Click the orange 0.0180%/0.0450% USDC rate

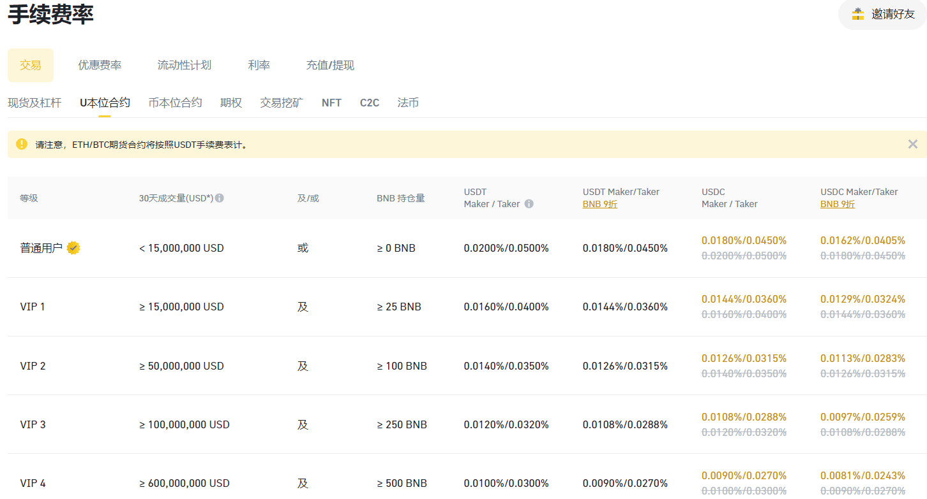click(744, 240)
